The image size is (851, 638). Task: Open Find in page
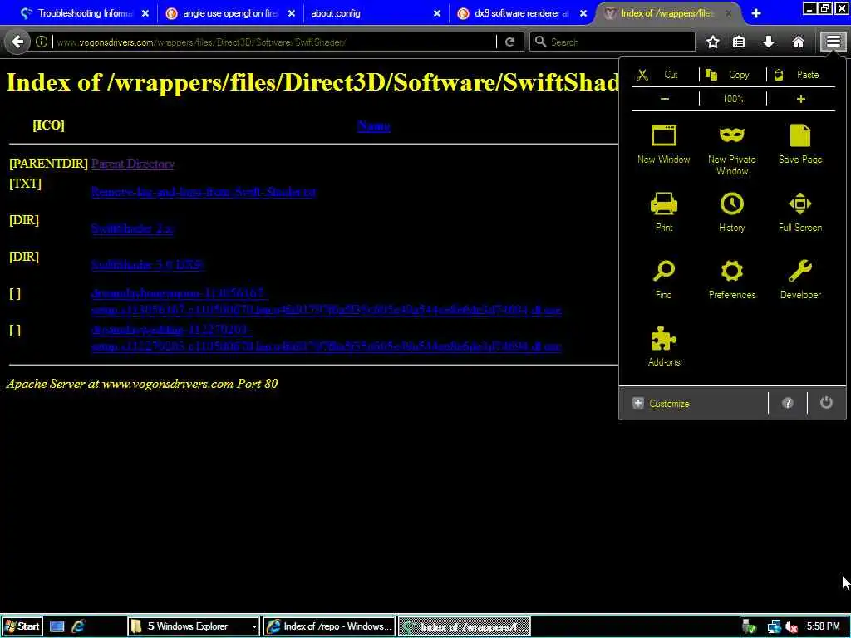664,279
